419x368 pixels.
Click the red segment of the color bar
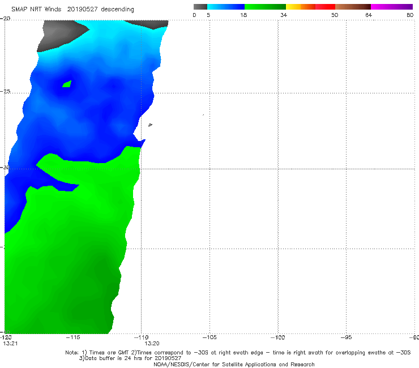tap(325, 7)
